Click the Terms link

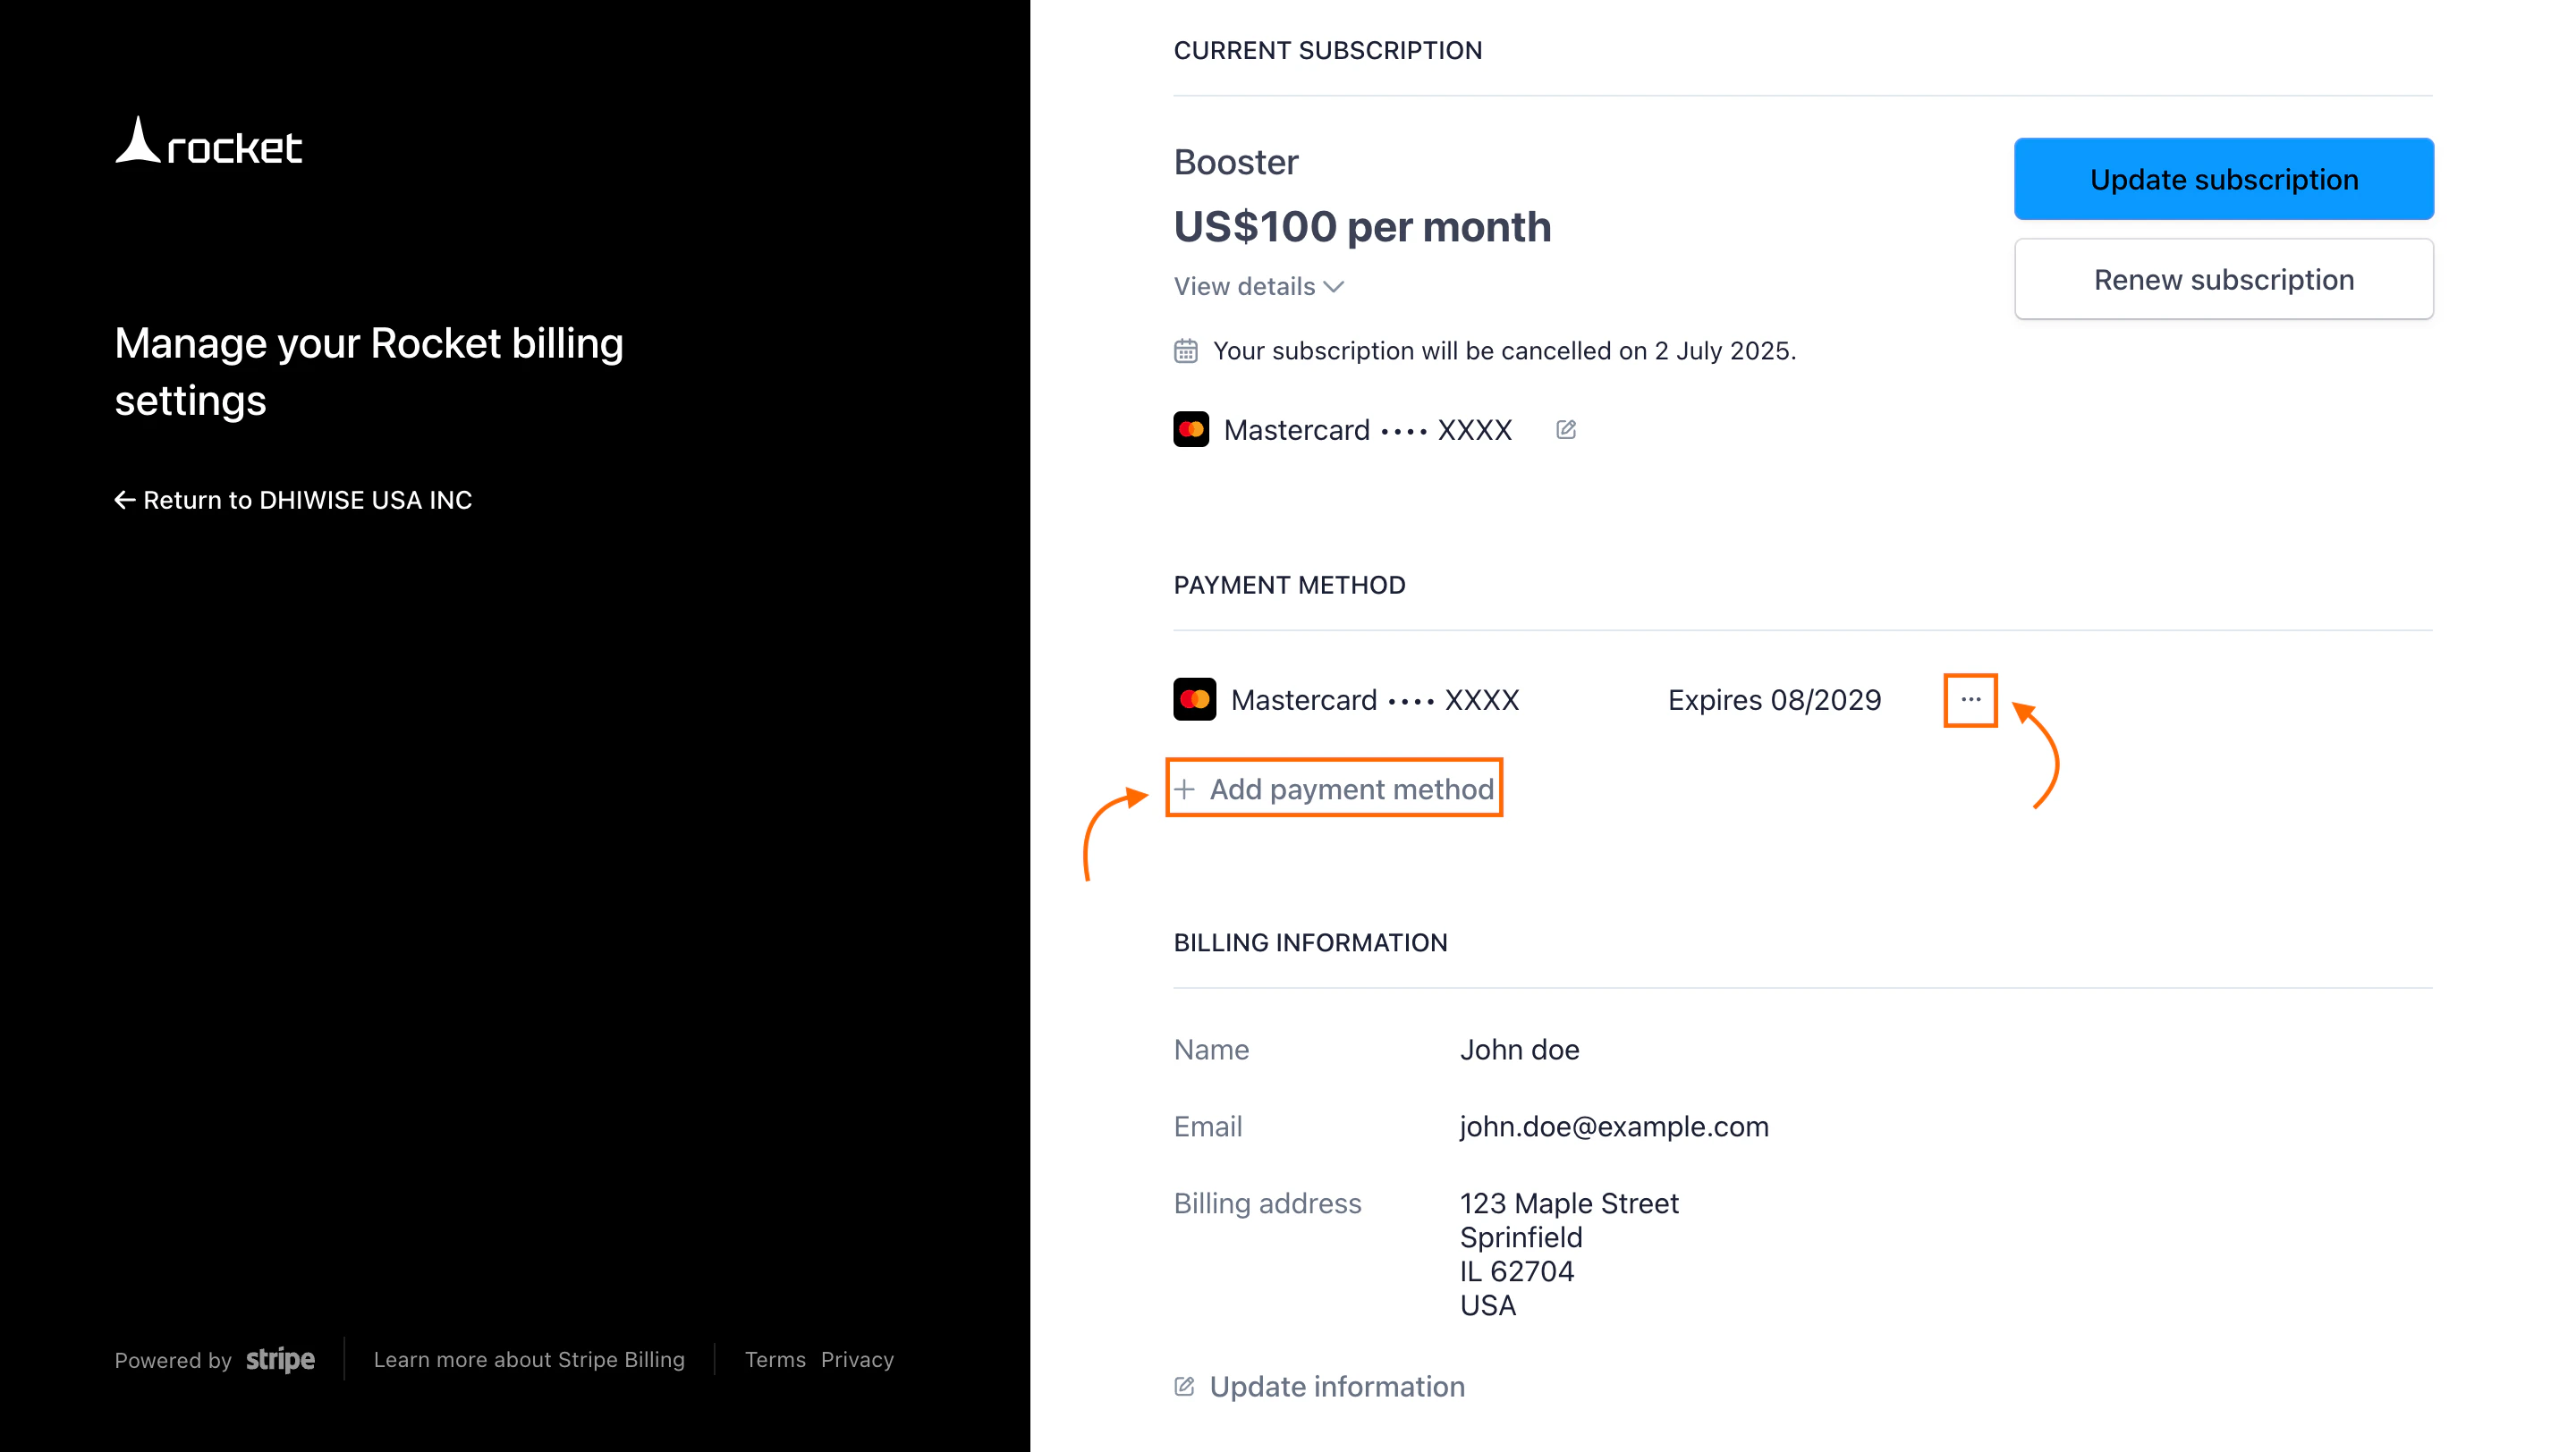(x=775, y=1359)
